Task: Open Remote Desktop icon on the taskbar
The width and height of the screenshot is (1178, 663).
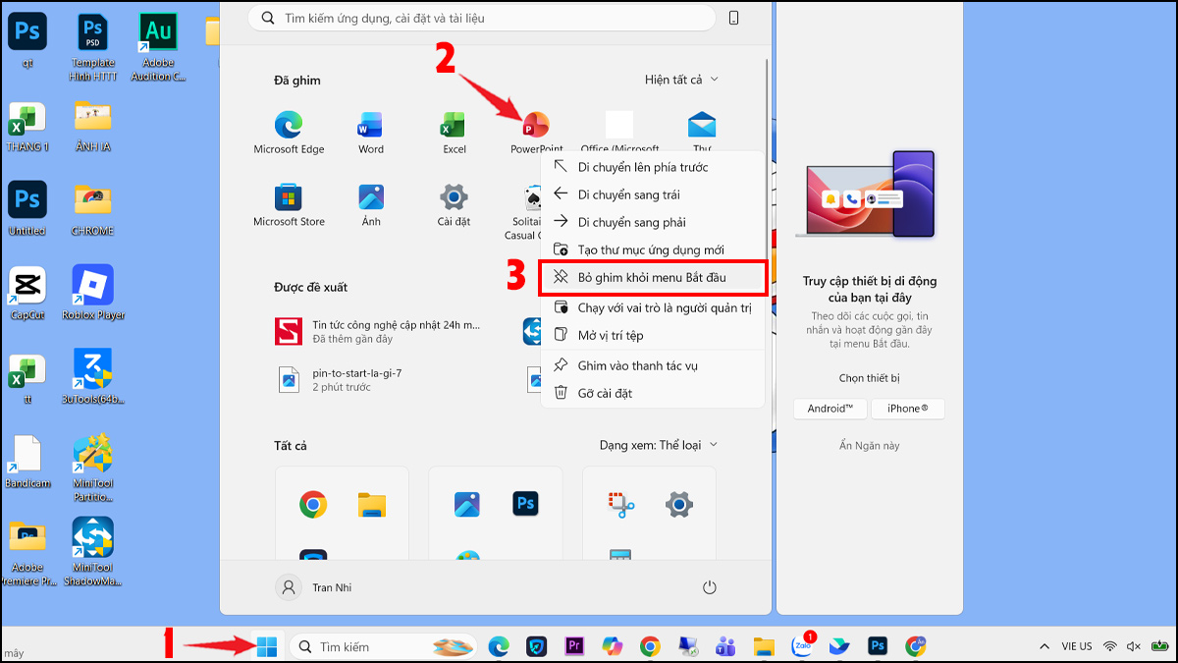Action: point(688,646)
